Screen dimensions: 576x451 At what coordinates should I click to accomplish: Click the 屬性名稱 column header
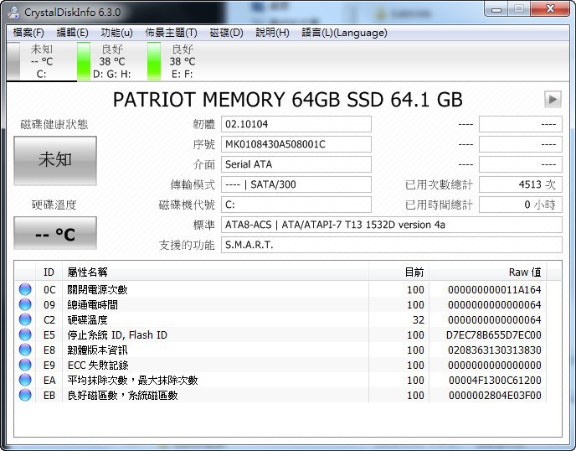coord(216,272)
